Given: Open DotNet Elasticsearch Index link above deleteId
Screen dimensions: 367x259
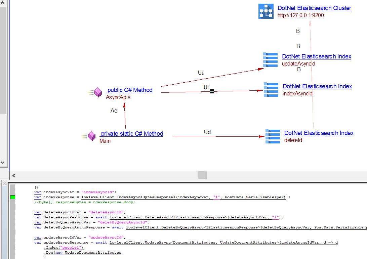Looking at the screenshot, I should [x=319, y=133].
